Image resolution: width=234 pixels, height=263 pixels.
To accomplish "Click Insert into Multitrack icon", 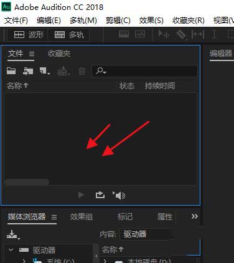I will tap(63, 71).
